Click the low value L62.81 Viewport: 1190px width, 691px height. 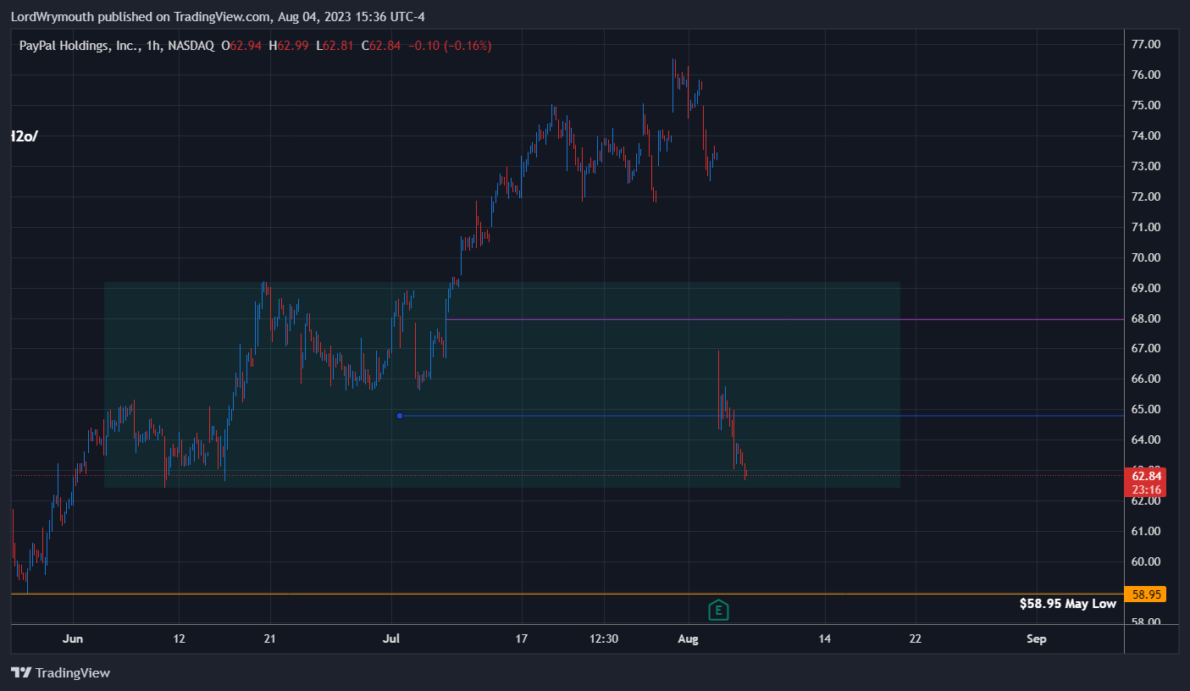tap(335, 46)
